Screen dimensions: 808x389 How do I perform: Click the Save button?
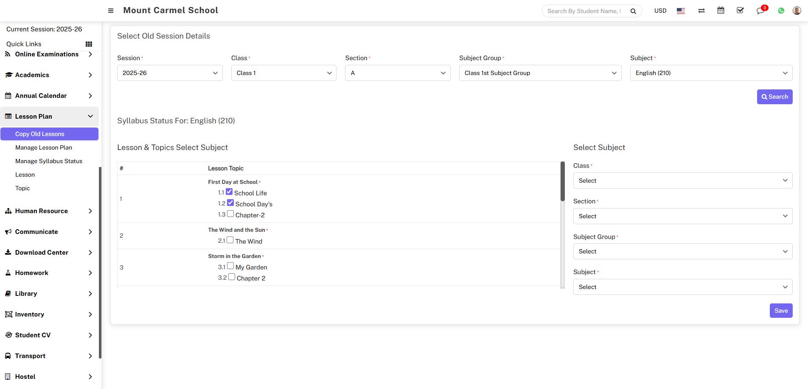point(781,311)
